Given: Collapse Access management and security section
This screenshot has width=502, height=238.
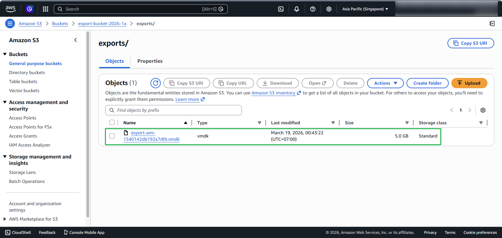Looking at the screenshot, I should [5, 102].
